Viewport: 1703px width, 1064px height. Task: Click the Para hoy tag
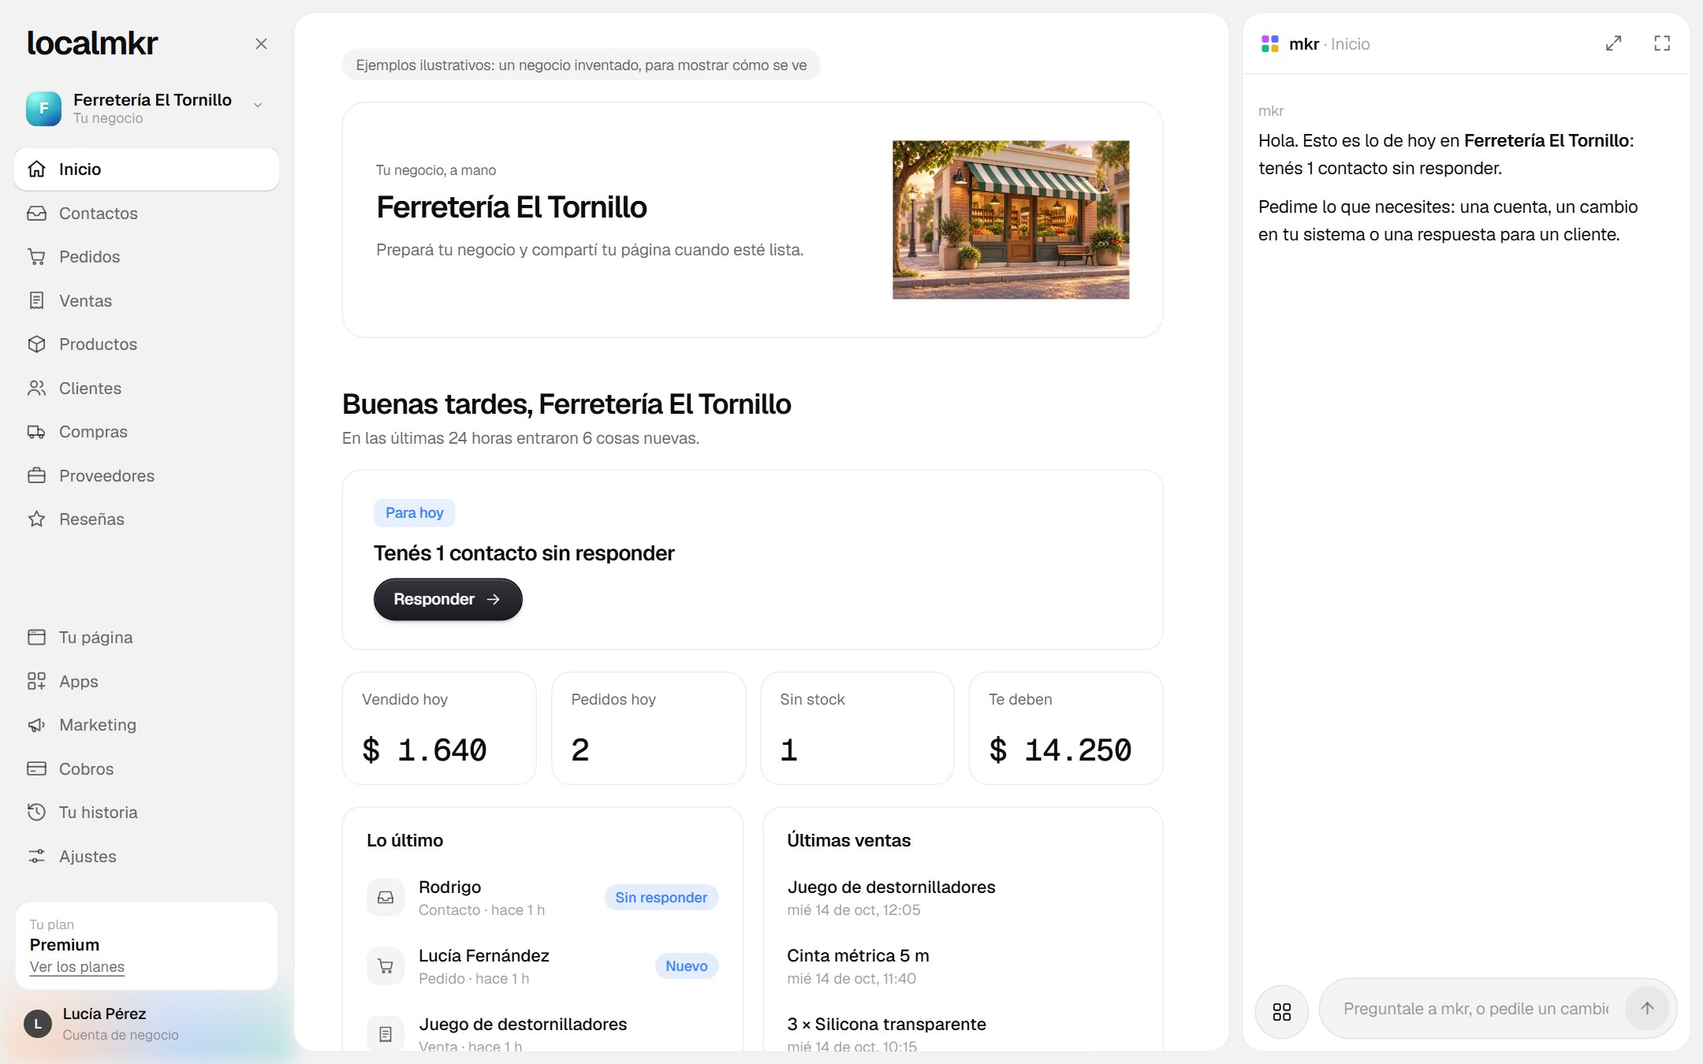(414, 512)
